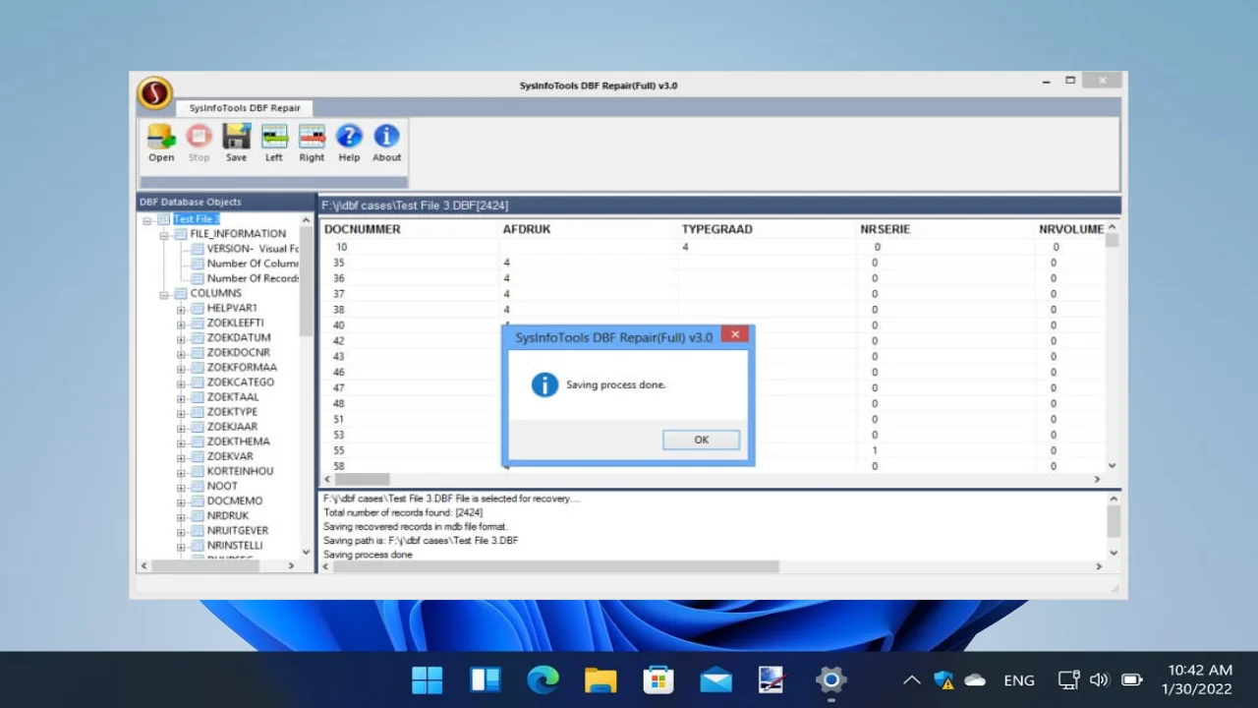
Task: Select the KORTEINHOU tree item
Action: coord(240,471)
